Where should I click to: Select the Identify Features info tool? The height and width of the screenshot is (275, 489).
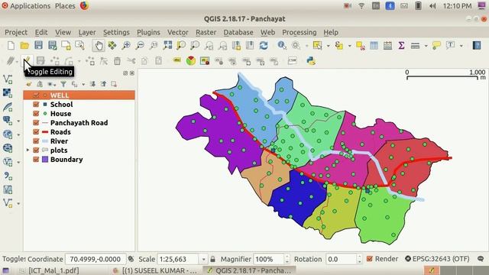[x=282, y=46]
